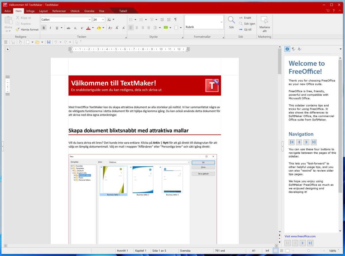Open the bullet list dropdown arrow
This screenshot has width=345, height=256.
(x=135, y=20)
